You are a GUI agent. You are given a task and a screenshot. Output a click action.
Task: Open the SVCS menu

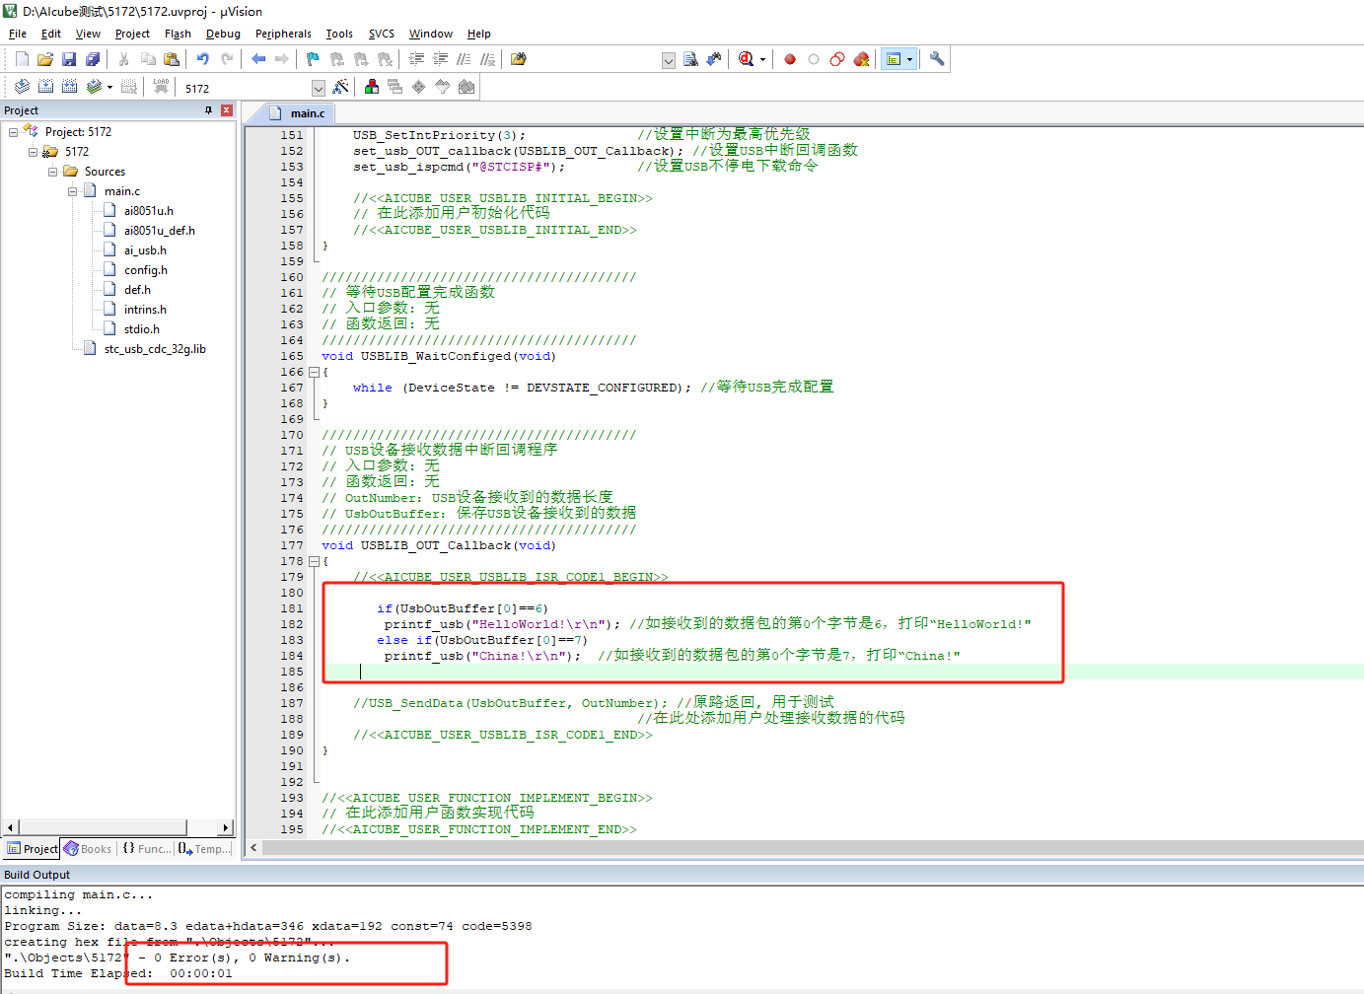tap(382, 34)
